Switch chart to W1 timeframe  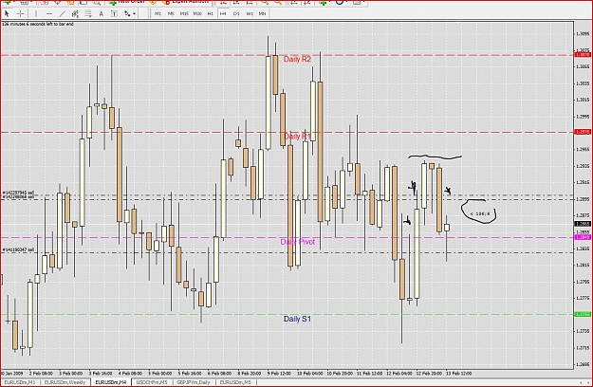250,13
